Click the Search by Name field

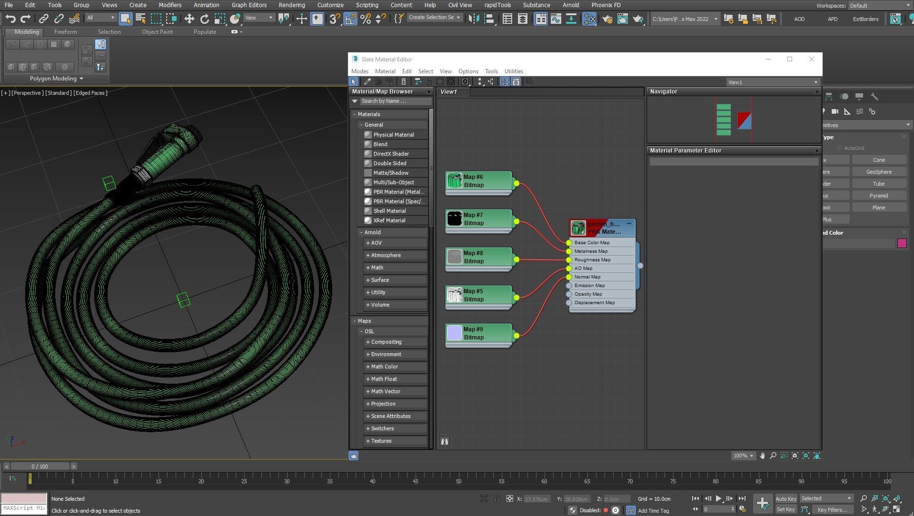395,101
